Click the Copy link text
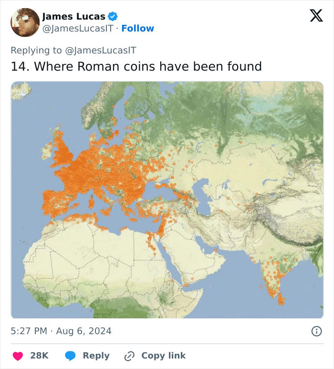The width and height of the screenshot is (334, 369). [x=163, y=356]
